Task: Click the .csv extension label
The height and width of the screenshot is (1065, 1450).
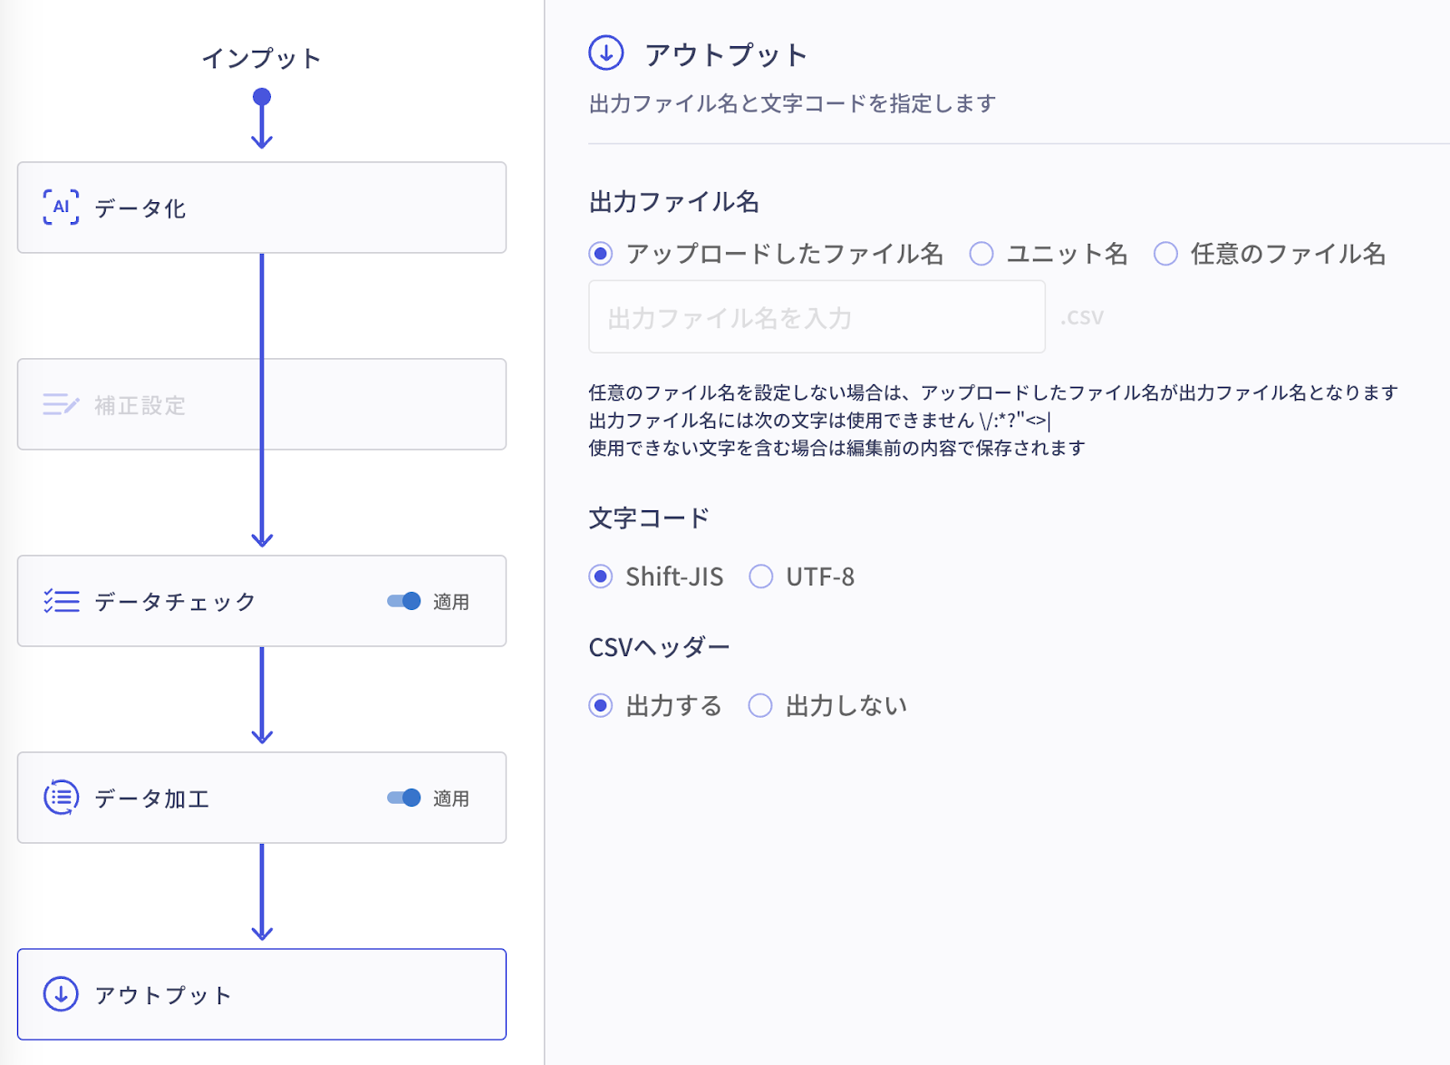Action: pos(1082,317)
